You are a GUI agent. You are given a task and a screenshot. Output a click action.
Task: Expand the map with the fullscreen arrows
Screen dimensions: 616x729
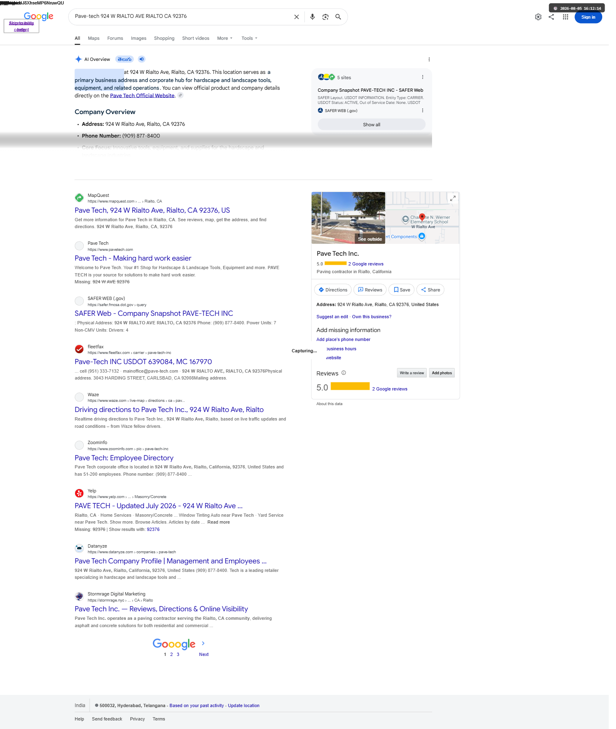click(x=452, y=198)
